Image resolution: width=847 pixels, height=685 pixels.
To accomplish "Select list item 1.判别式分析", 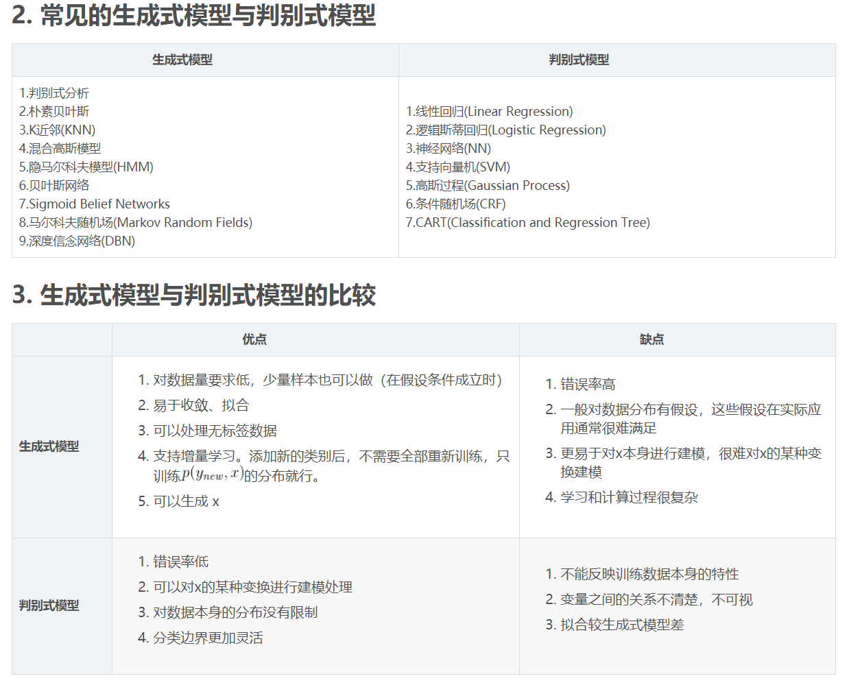I will point(54,93).
